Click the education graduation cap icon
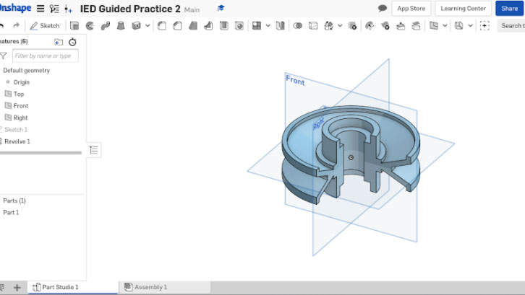Image resolution: width=525 pixels, height=295 pixels. pos(221,9)
